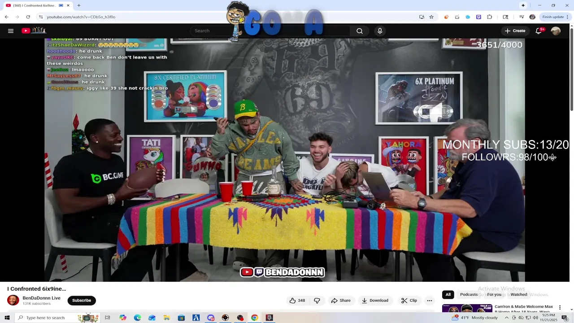Open the 41°F Mostly cloudy weather widget
This screenshot has width=574, height=323.
(x=474, y=318)
